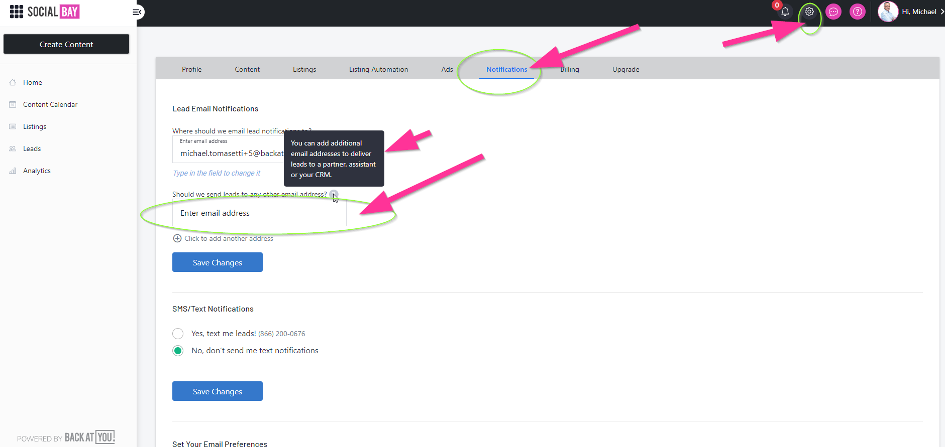Image resolution: width=945 pixels, height=447 pixels.
Task: Expand the Hi, Michael account menu arrow
Action: [x=942, y=12]
